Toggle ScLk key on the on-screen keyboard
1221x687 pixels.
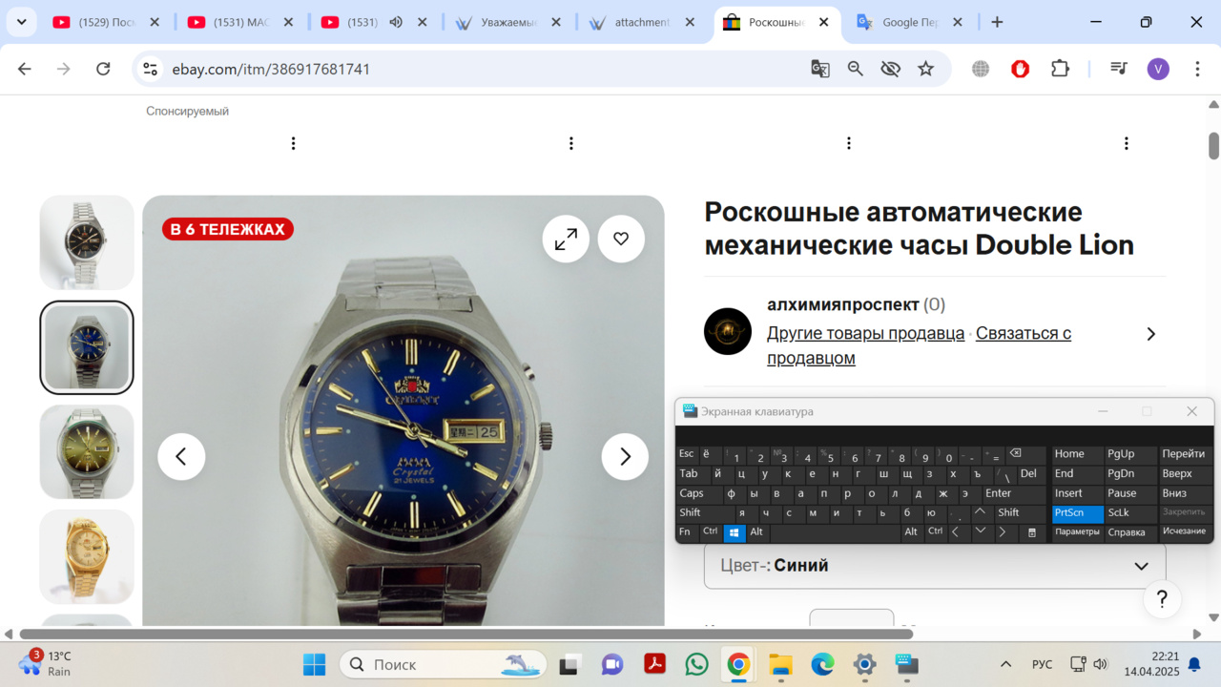[x=1119, y=512]
